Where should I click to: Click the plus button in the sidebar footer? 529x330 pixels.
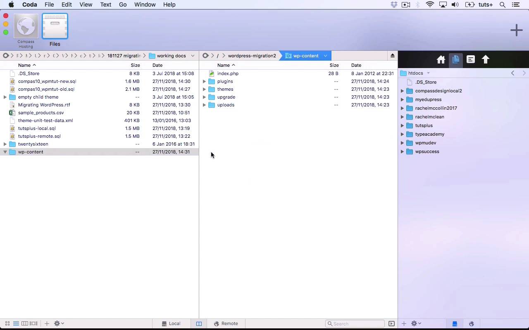point(404,323)
